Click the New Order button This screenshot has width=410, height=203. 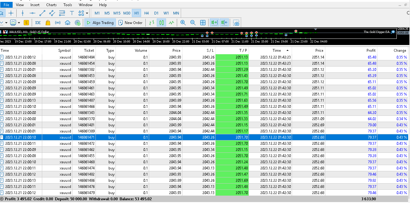pos(130,22)
